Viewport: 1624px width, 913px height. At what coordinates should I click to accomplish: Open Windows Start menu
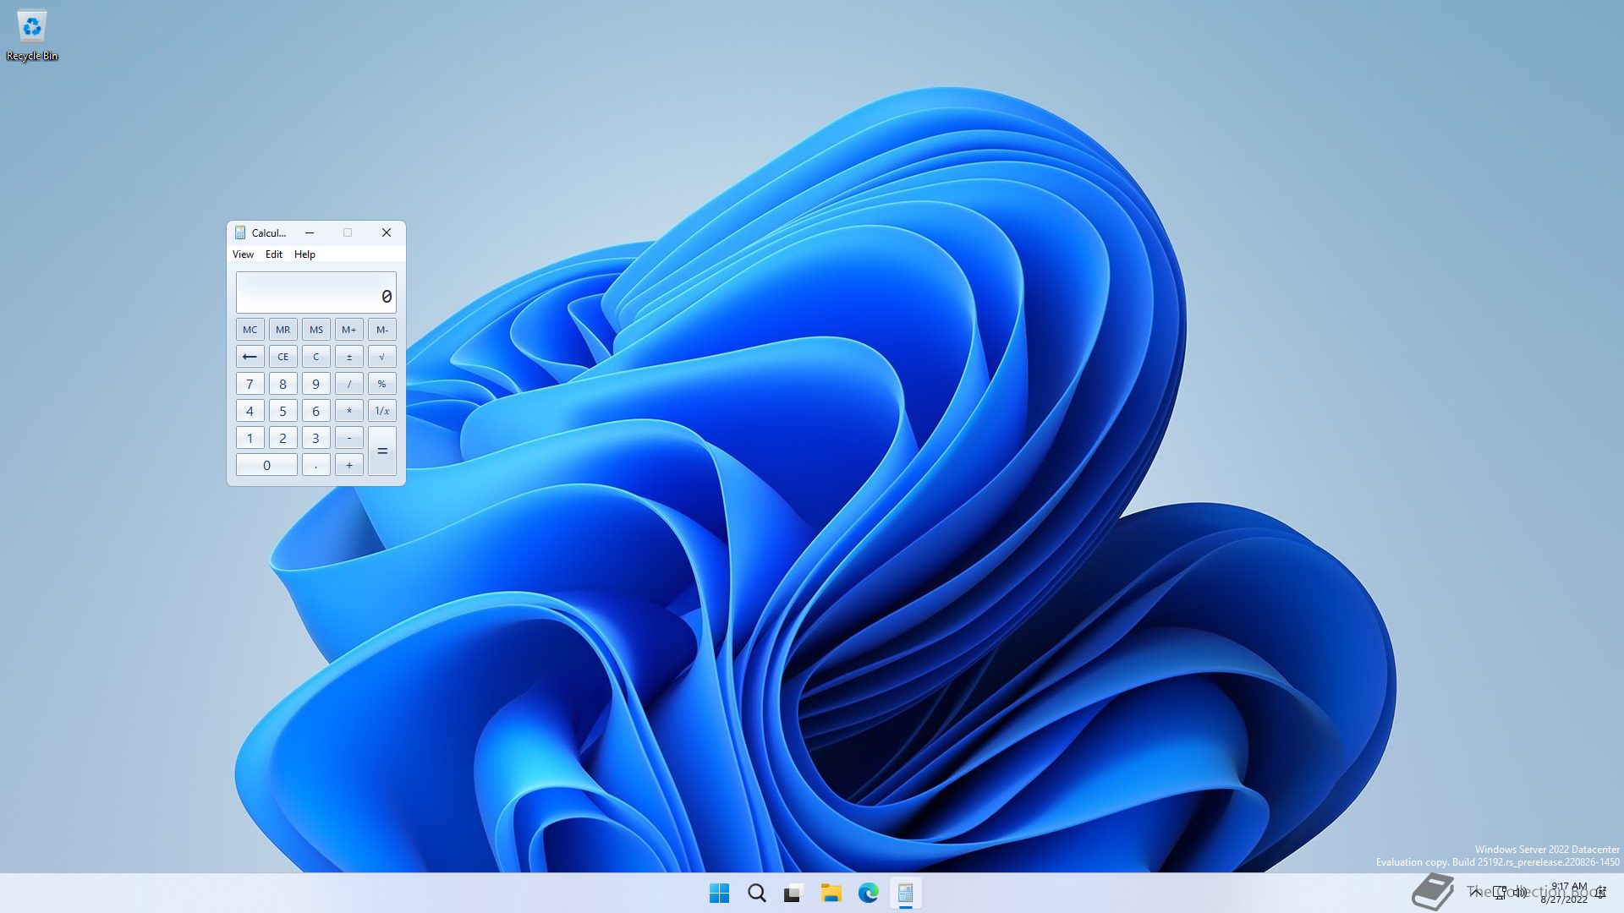(719, 893)
